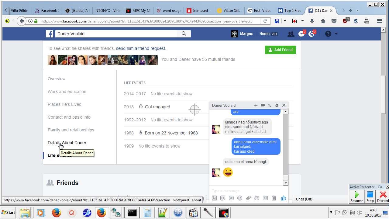Switch to the Top 5 Free browser tab
Viewport: 389px width, 219px height.
pyautogui.click(x=290, y=10)
